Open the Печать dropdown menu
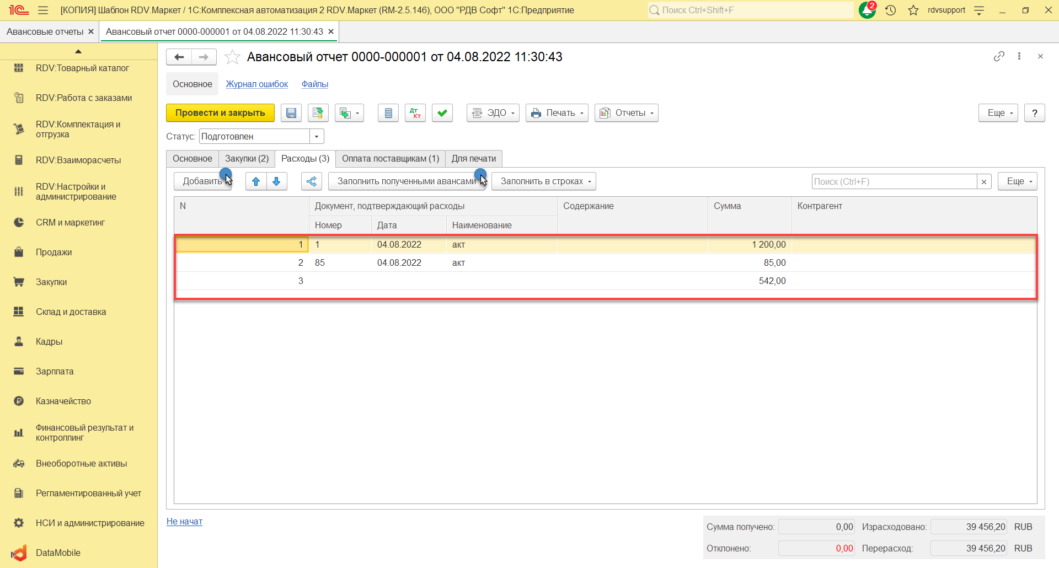Image resolution: width=1059 pixels, height=568 pixels. pyautogui.click(x=557, y=113)
